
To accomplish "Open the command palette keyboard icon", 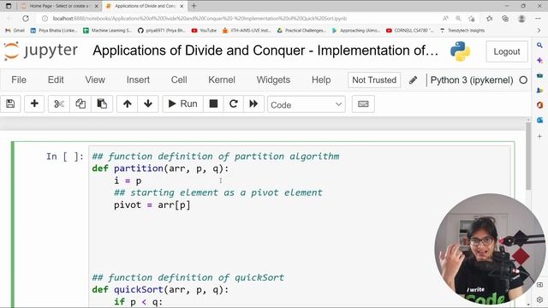I will 363,104.
